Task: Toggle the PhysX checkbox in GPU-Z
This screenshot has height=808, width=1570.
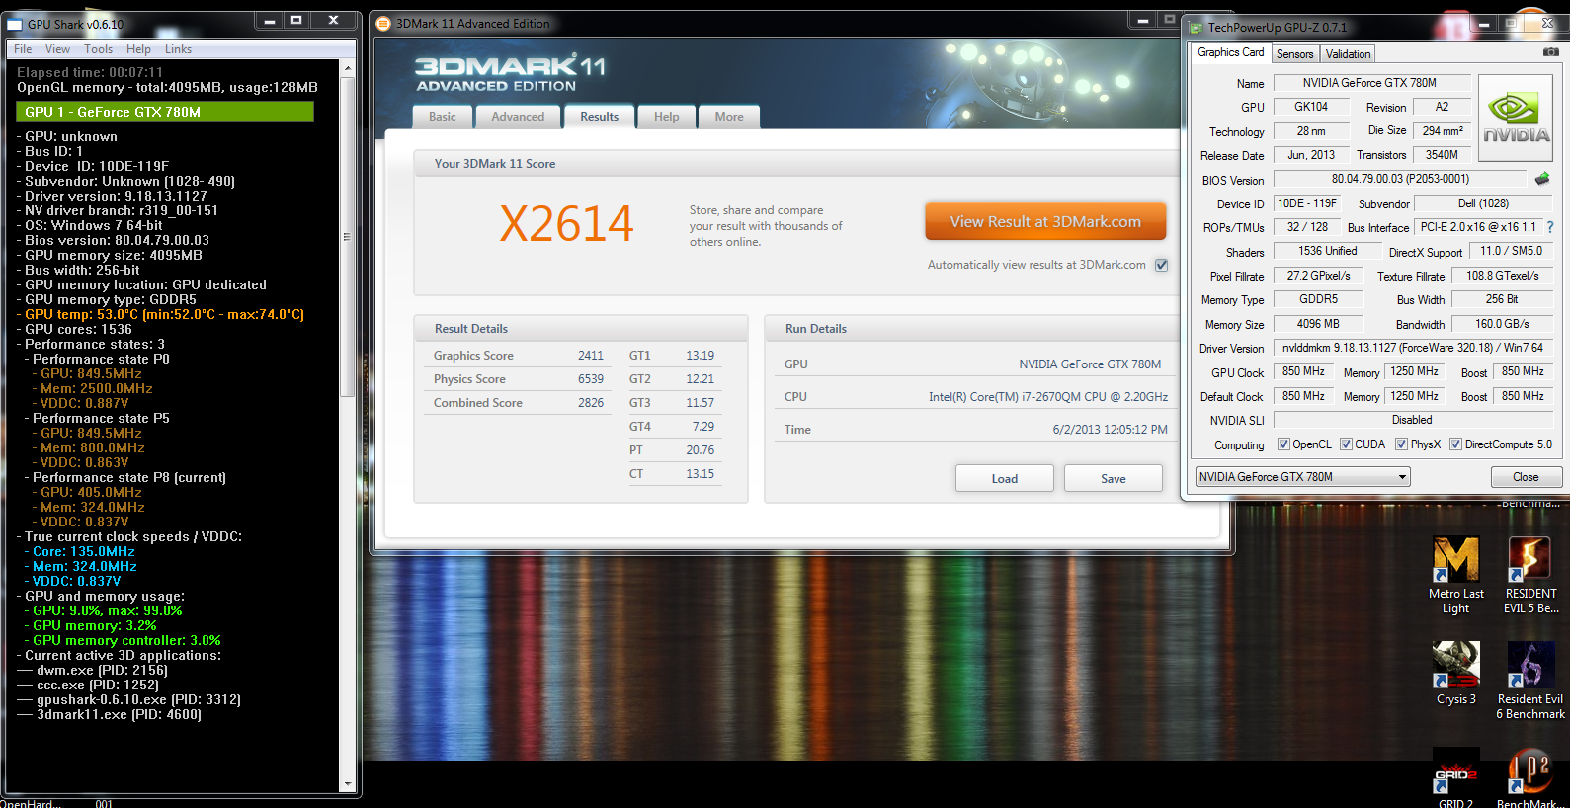Action: 1401,444
